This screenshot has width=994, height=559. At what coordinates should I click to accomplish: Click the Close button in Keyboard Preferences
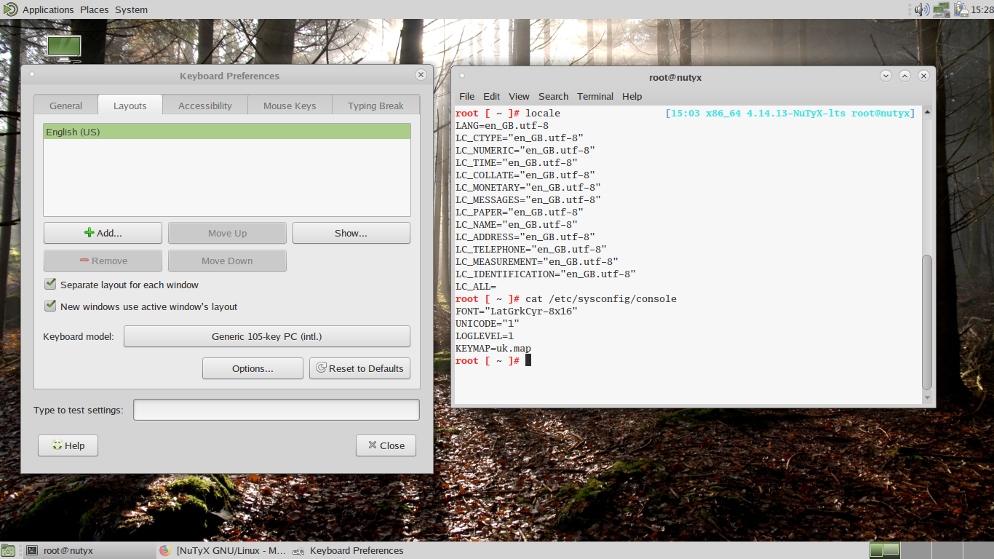[x=386, y=445]
